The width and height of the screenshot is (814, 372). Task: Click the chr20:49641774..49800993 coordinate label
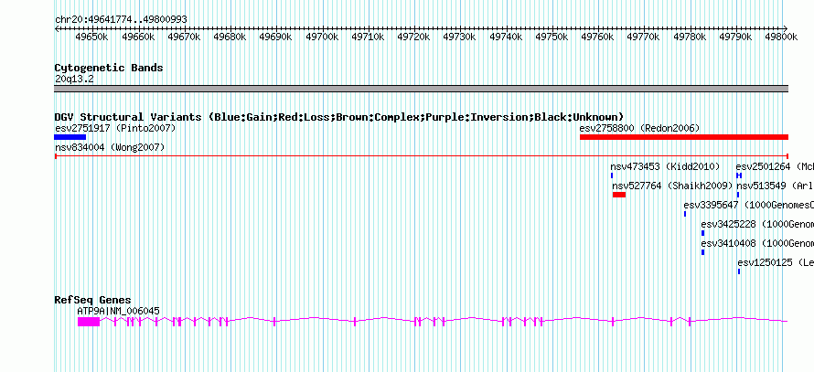(x=121, y=19)
